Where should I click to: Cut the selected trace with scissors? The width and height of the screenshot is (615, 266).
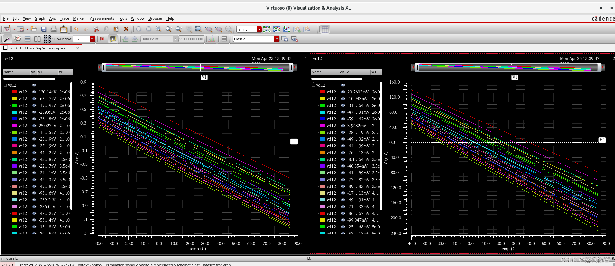tap(96, 29)
